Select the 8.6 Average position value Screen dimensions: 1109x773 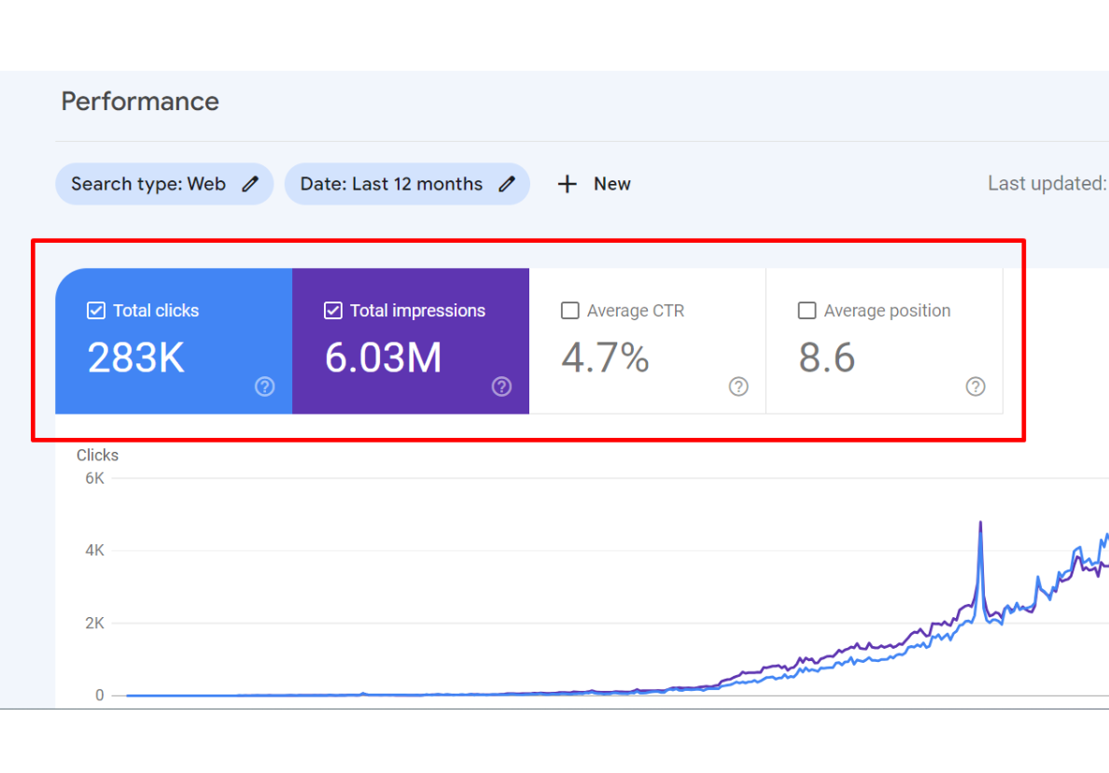coord(826,358)
